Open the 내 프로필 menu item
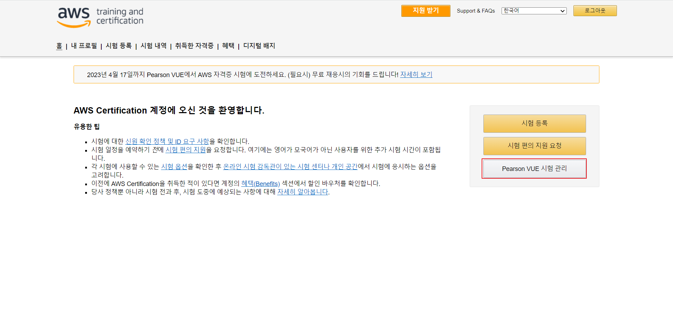This screenshot has height=330, width=673. pos(84,46)
